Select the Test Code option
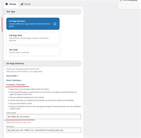This screenshot has height=138, width=141. [x=33, y=51]
